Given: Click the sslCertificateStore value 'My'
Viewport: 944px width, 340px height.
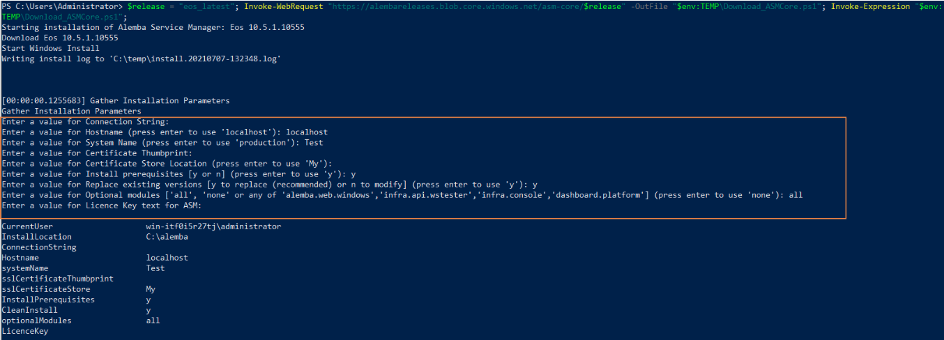Looking at the screenshot, I should [x=151, y=289].
